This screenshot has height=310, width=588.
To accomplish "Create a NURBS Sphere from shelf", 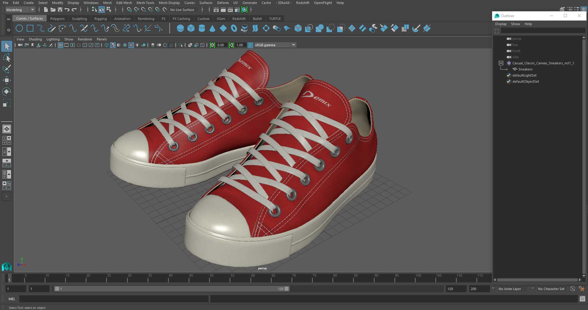I will (180, 28).
